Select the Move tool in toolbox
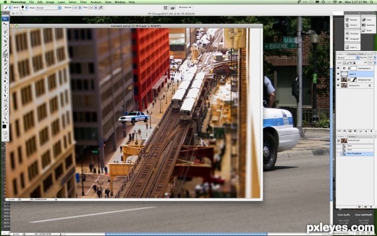Viewport: 377px width, 236px height. coord(5,24)
